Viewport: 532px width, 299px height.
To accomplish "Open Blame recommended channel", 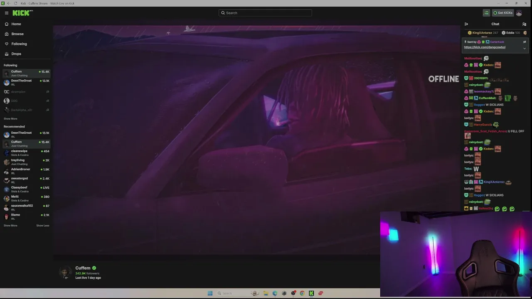I will (26, 217).
